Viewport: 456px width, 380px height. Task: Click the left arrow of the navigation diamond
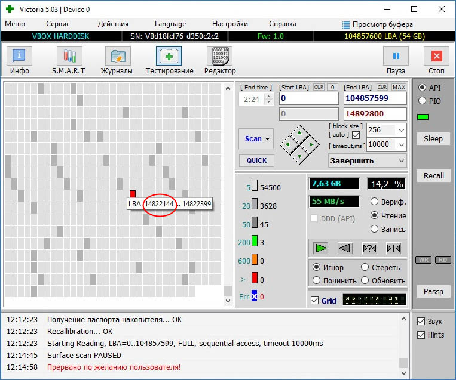tap(287, 144)
